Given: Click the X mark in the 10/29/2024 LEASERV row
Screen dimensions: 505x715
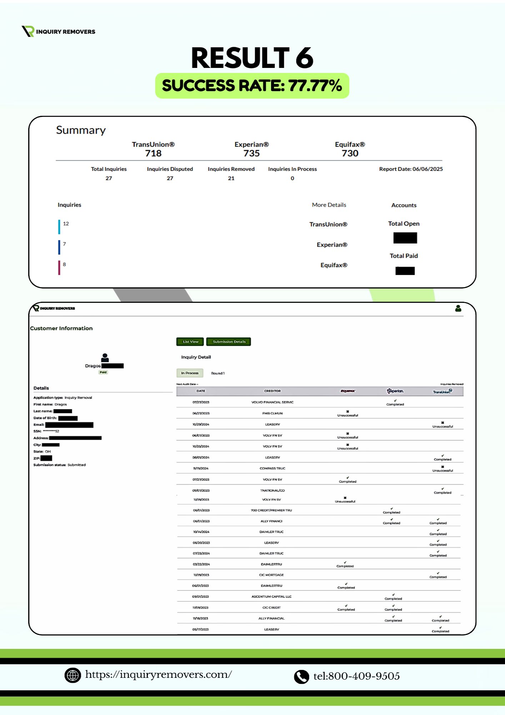Looking at the screenshot, I should (442, 423).
